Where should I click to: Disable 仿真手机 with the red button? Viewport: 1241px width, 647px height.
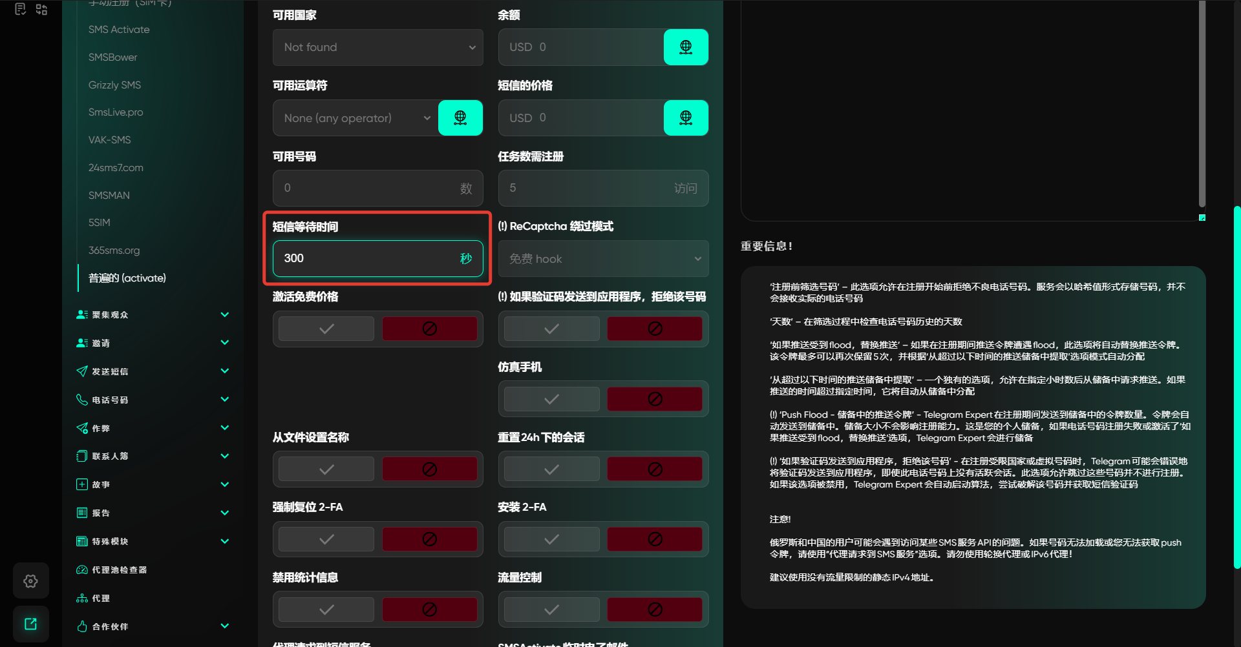pyautogui.click(x=655, y=399)
